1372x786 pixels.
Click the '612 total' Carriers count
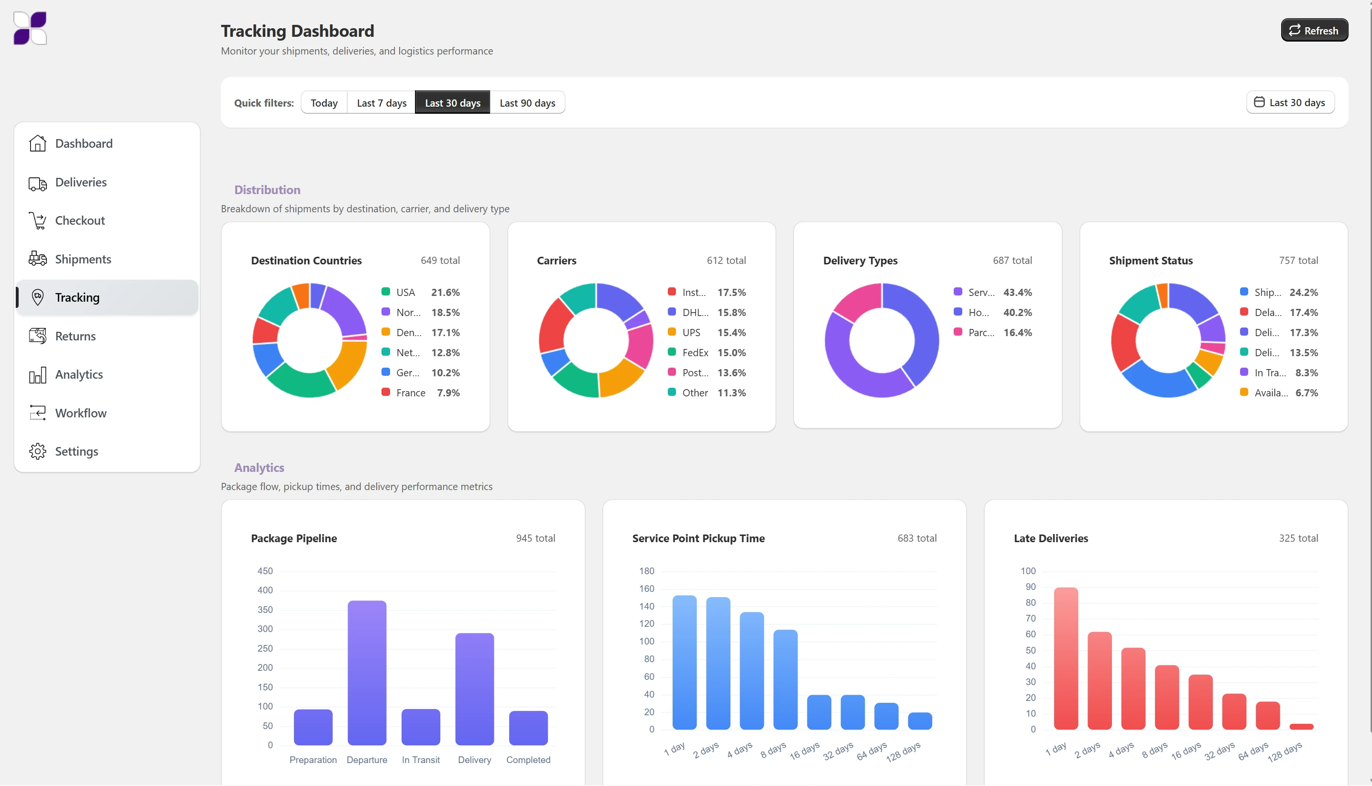point(726,260)
